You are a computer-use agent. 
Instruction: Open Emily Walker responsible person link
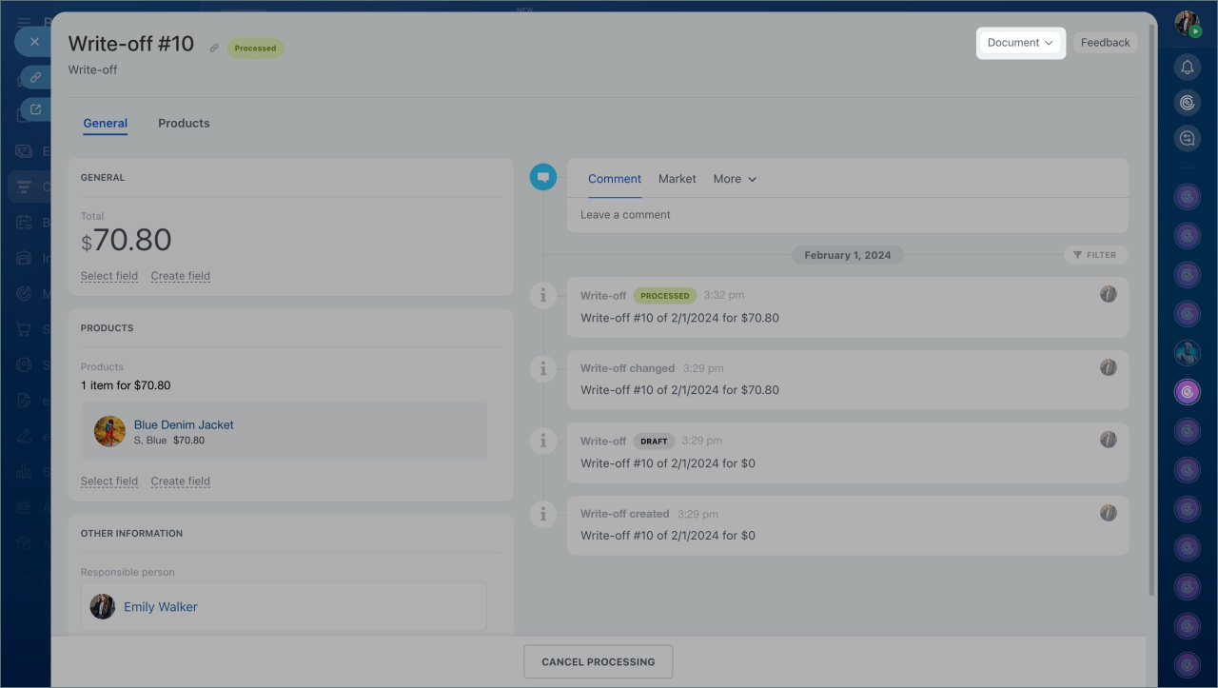(161, 607)
